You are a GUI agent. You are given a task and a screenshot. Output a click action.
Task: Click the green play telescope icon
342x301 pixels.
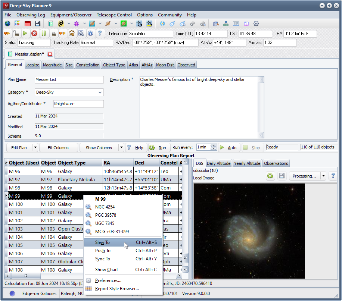[x=25, y=34]
